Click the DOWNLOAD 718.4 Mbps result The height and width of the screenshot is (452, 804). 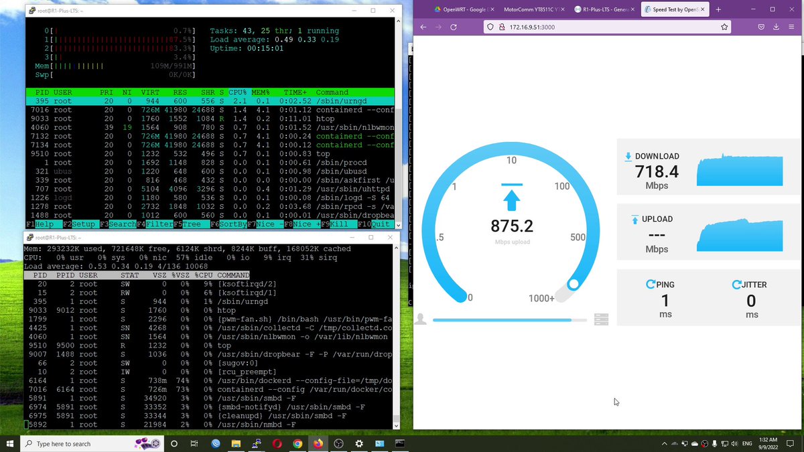click(657, 171)
